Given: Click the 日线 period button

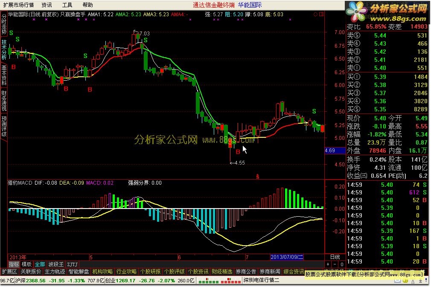Looking at the screenshot, I should pyautogui.click(x=335, y=257).
